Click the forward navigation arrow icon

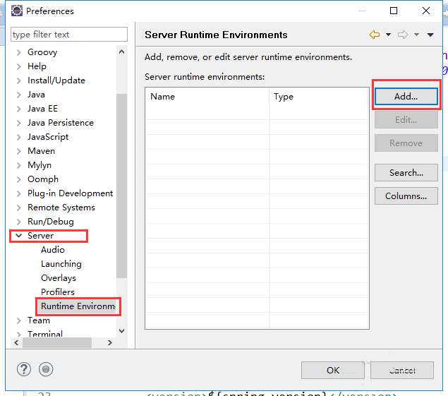pos(403,35)
